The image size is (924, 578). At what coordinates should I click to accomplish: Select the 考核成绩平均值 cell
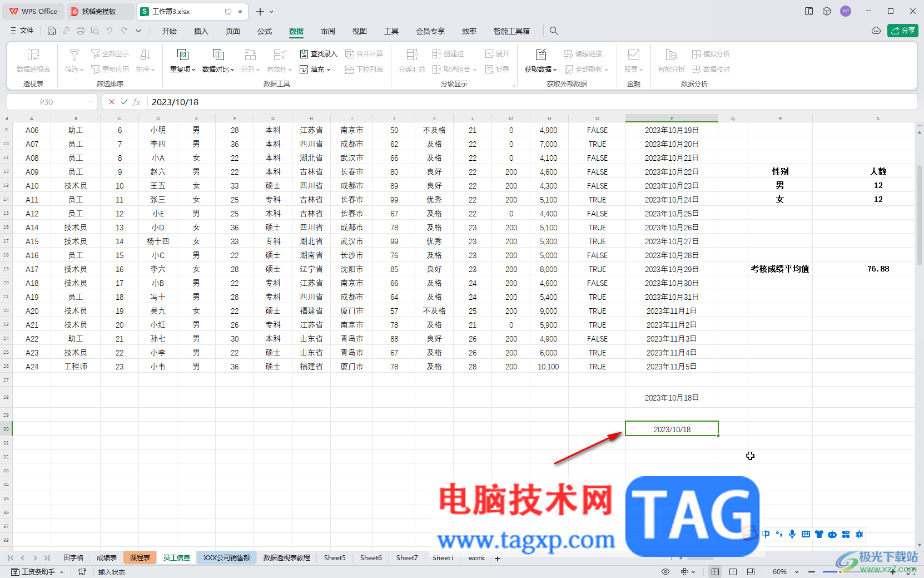(x=780, y=269)
